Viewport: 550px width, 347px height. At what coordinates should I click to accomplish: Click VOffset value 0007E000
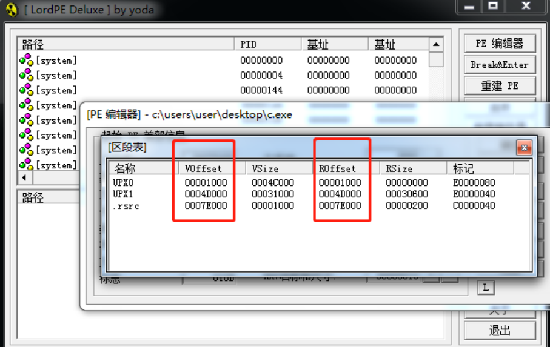pyautogui.click(x=206, y=205)
